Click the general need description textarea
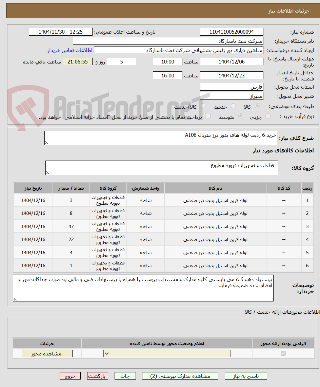Viewport: 320px width, 387px height. [161, 138]
